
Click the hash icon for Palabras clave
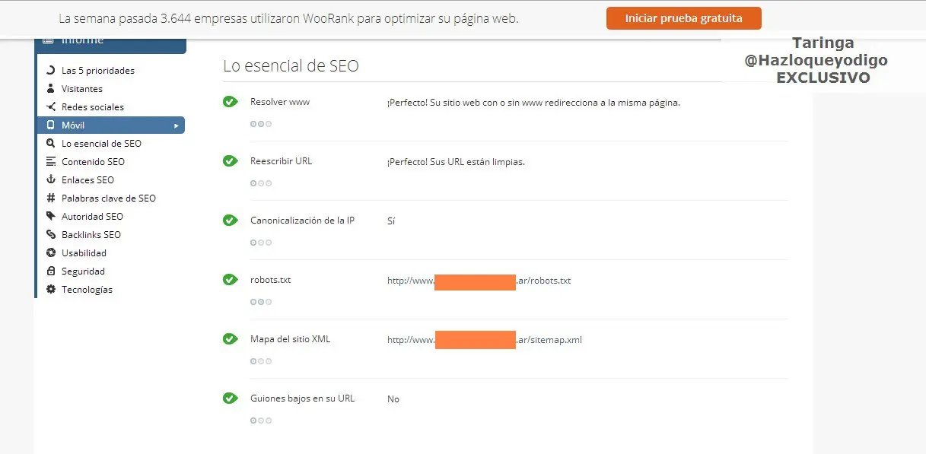coord(51,198)
